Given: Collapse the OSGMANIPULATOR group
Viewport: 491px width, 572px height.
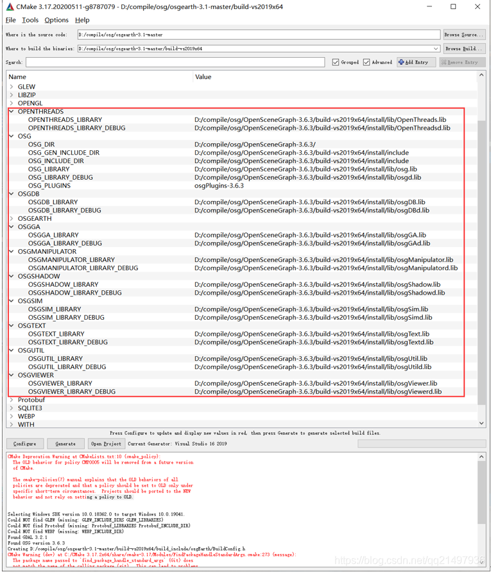Looking at the screenshot, I should 12,252.
